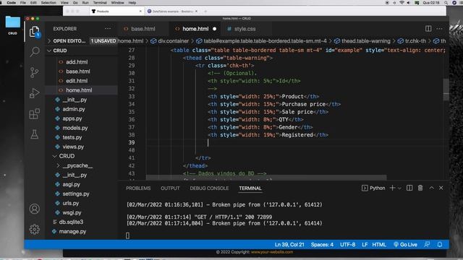
Task: Open urls.py in explorer
Action: pyautogui.click(x=71, y=204)
